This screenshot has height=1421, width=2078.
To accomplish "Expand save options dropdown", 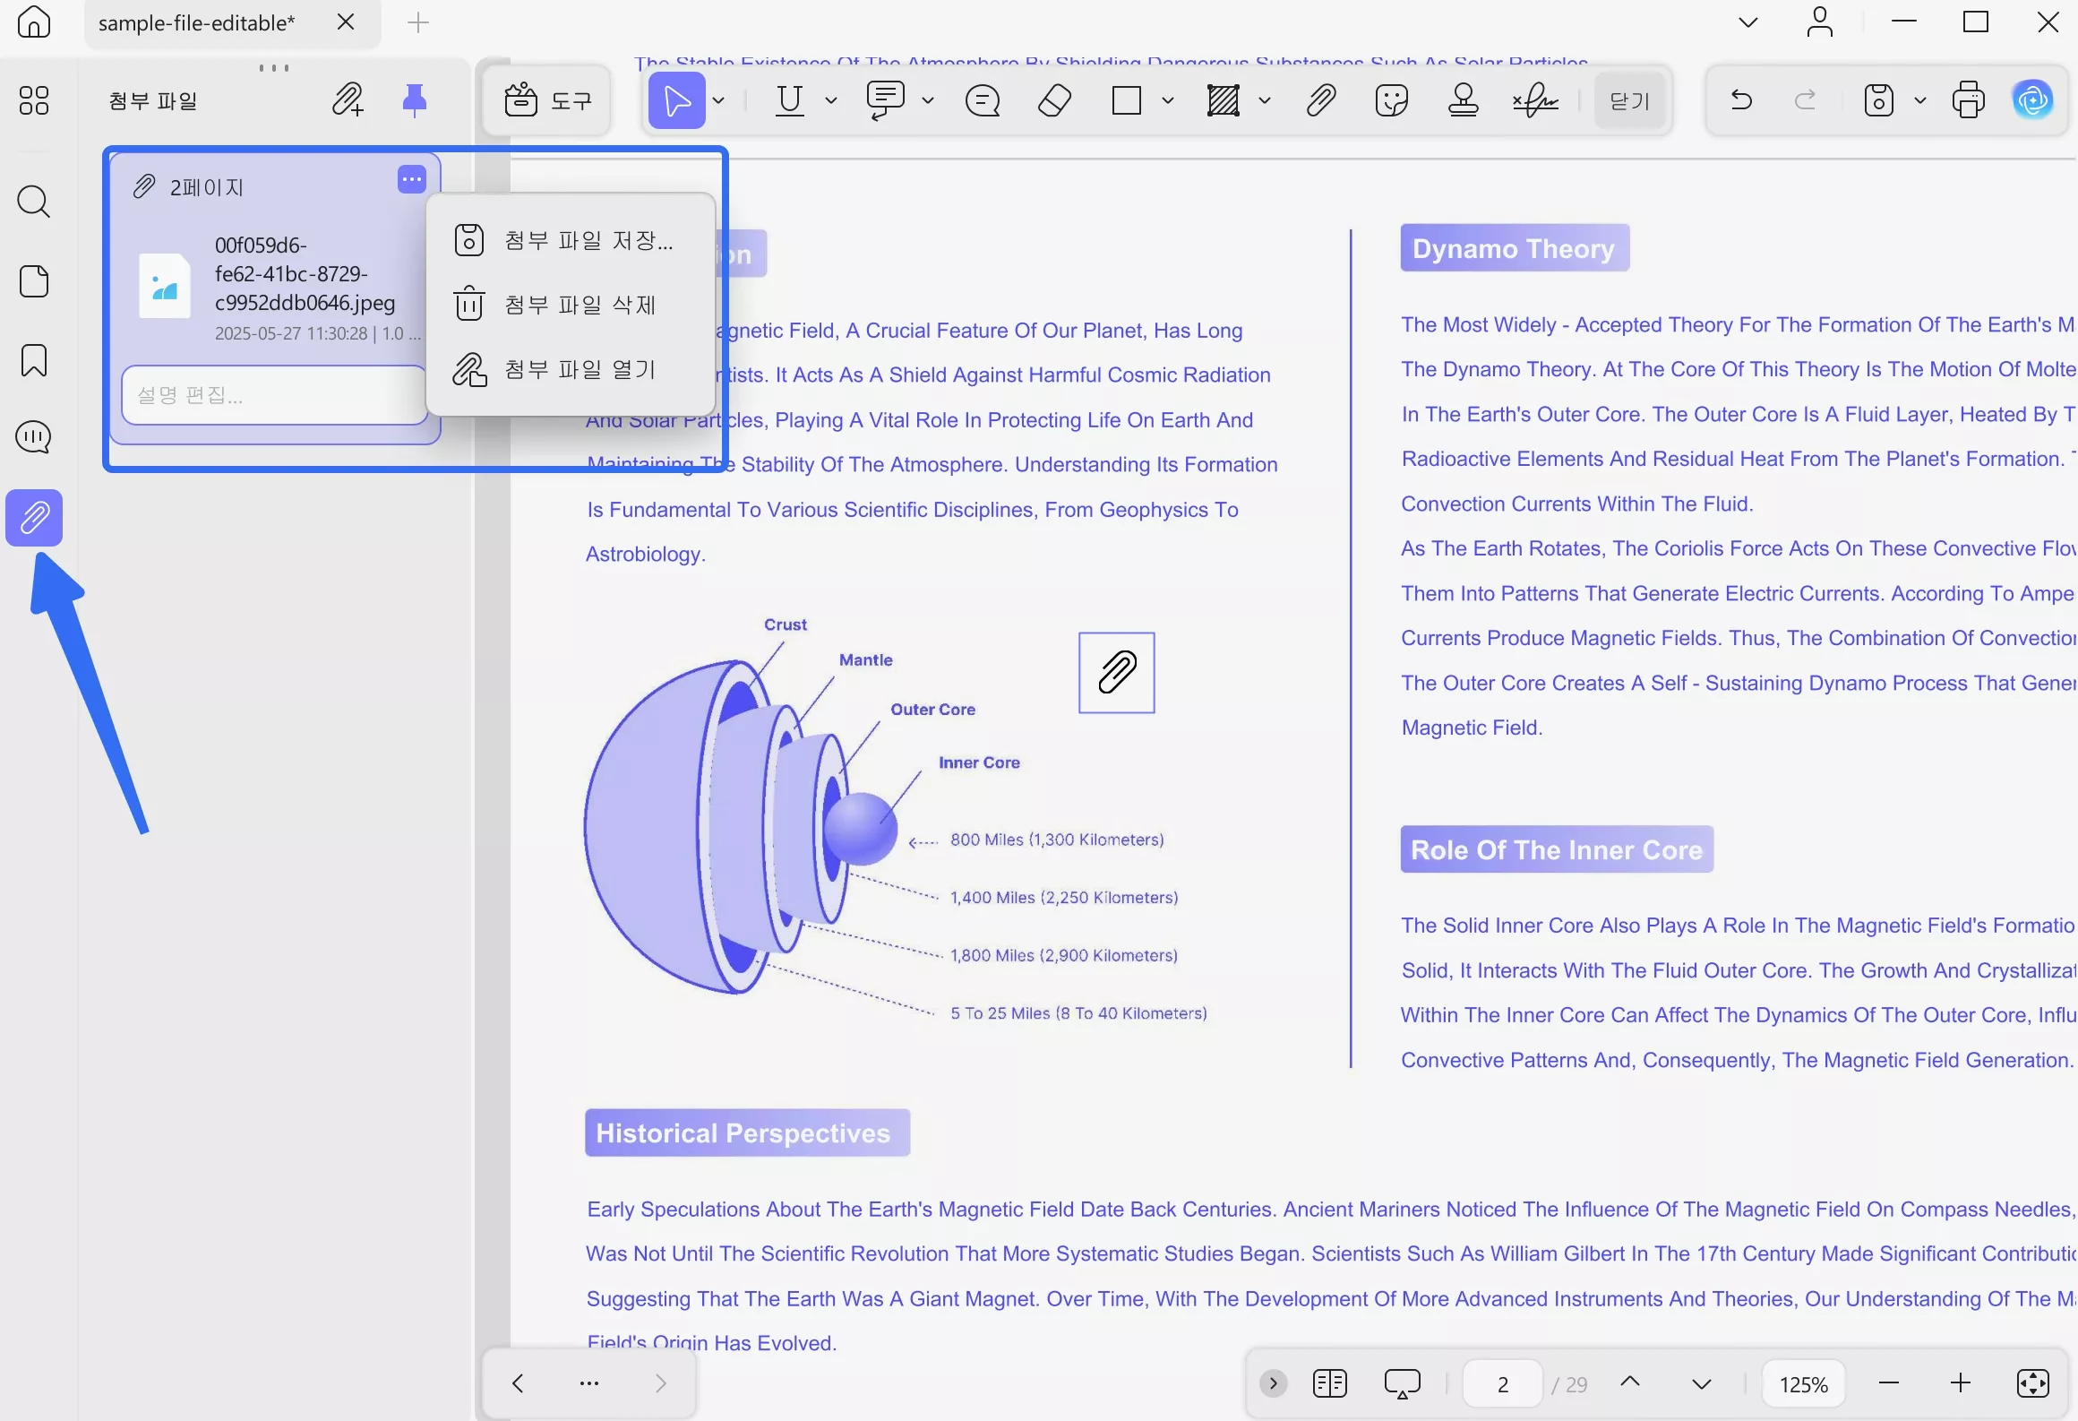I will coord(1919,100).
